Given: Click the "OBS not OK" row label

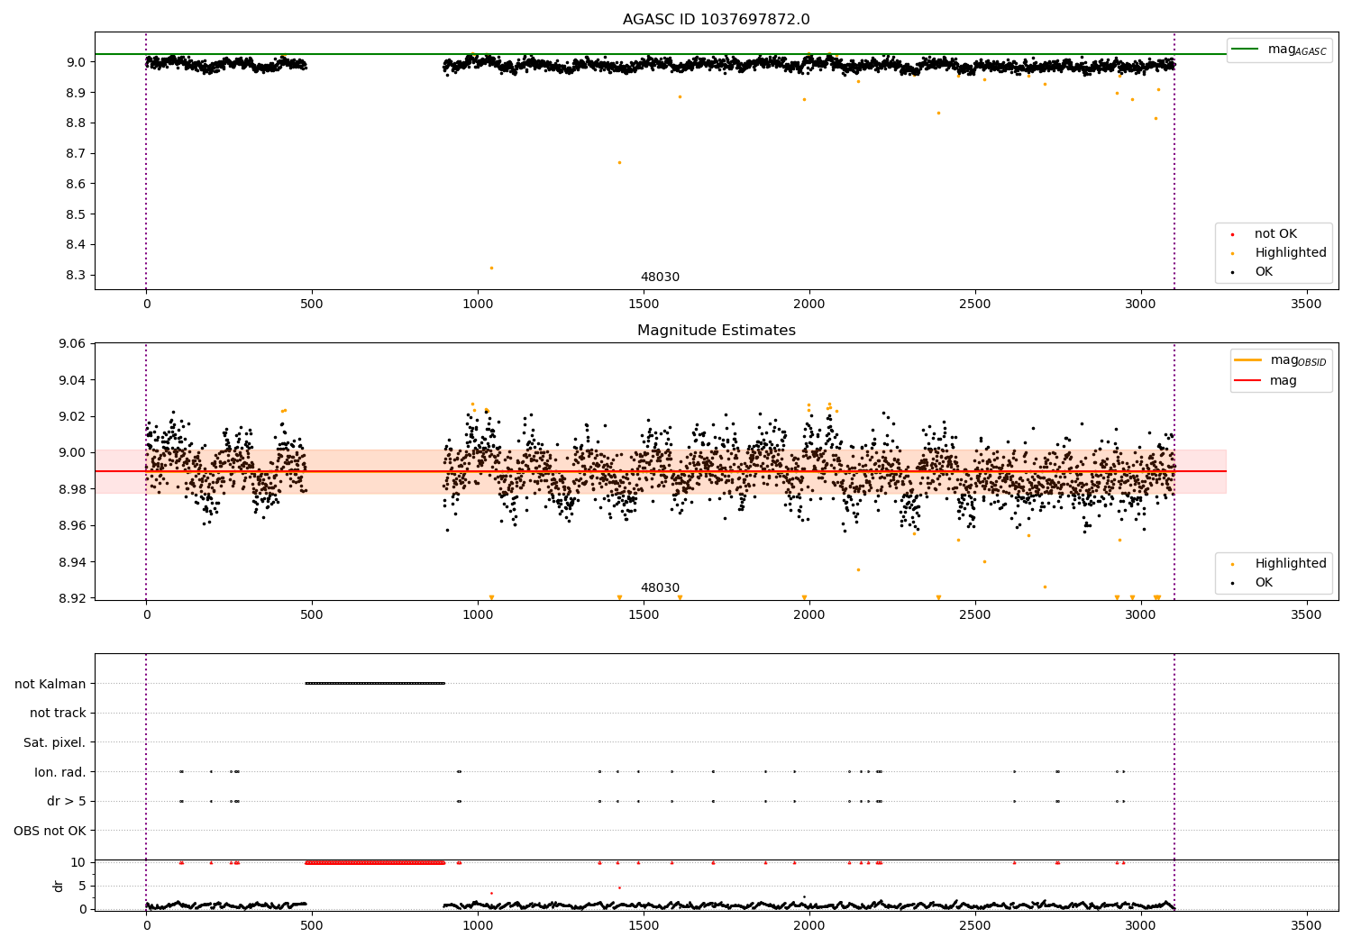Looking at the screenshot, I should (50, 831).
